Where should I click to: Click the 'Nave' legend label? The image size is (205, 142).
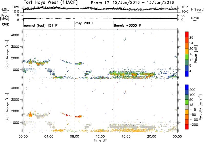click(195, 18)
